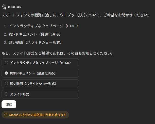Click the manus wordmark text
The image size is (155, 124).
[x=14, y=7]
